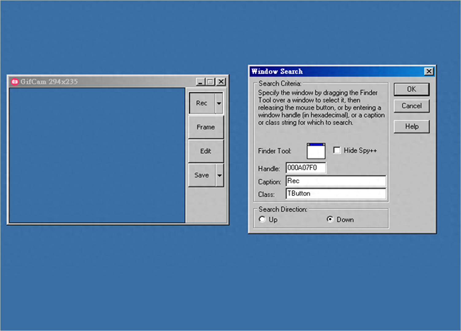
Task: Start recording with the Rec button
Action: pos(202,103)
